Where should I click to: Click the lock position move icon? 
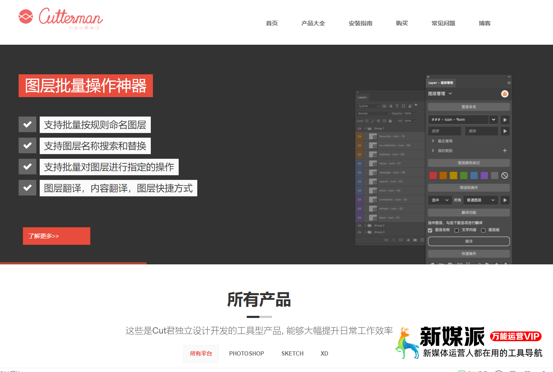378,121
